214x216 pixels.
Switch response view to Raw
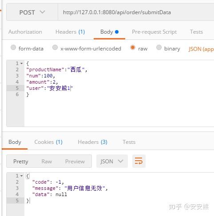[47, 162]
